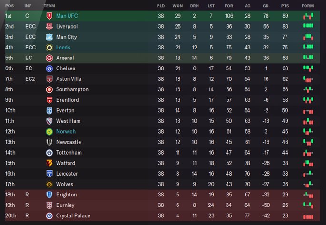The width and height of the screenshot is (326, 225).
Task: Click the Leeds club badge icon
Action: [x=49, y=48]
